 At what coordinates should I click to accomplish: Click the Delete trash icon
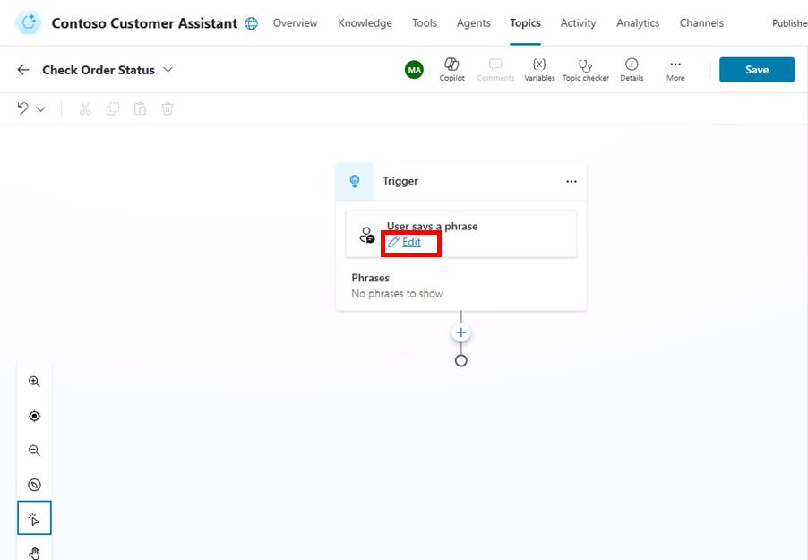[x=167, y=108]
